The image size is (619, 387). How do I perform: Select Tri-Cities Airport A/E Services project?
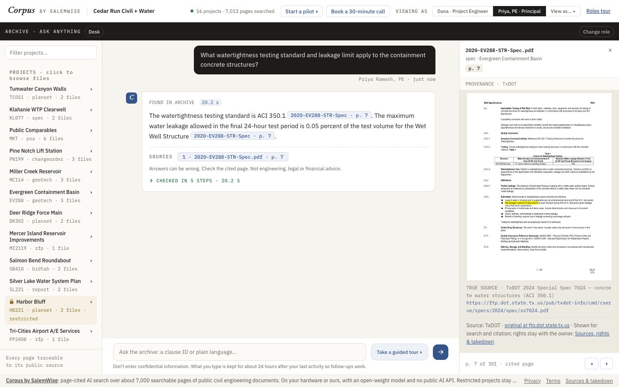51,335
